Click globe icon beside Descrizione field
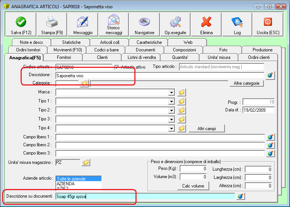 tap(270, 75)
